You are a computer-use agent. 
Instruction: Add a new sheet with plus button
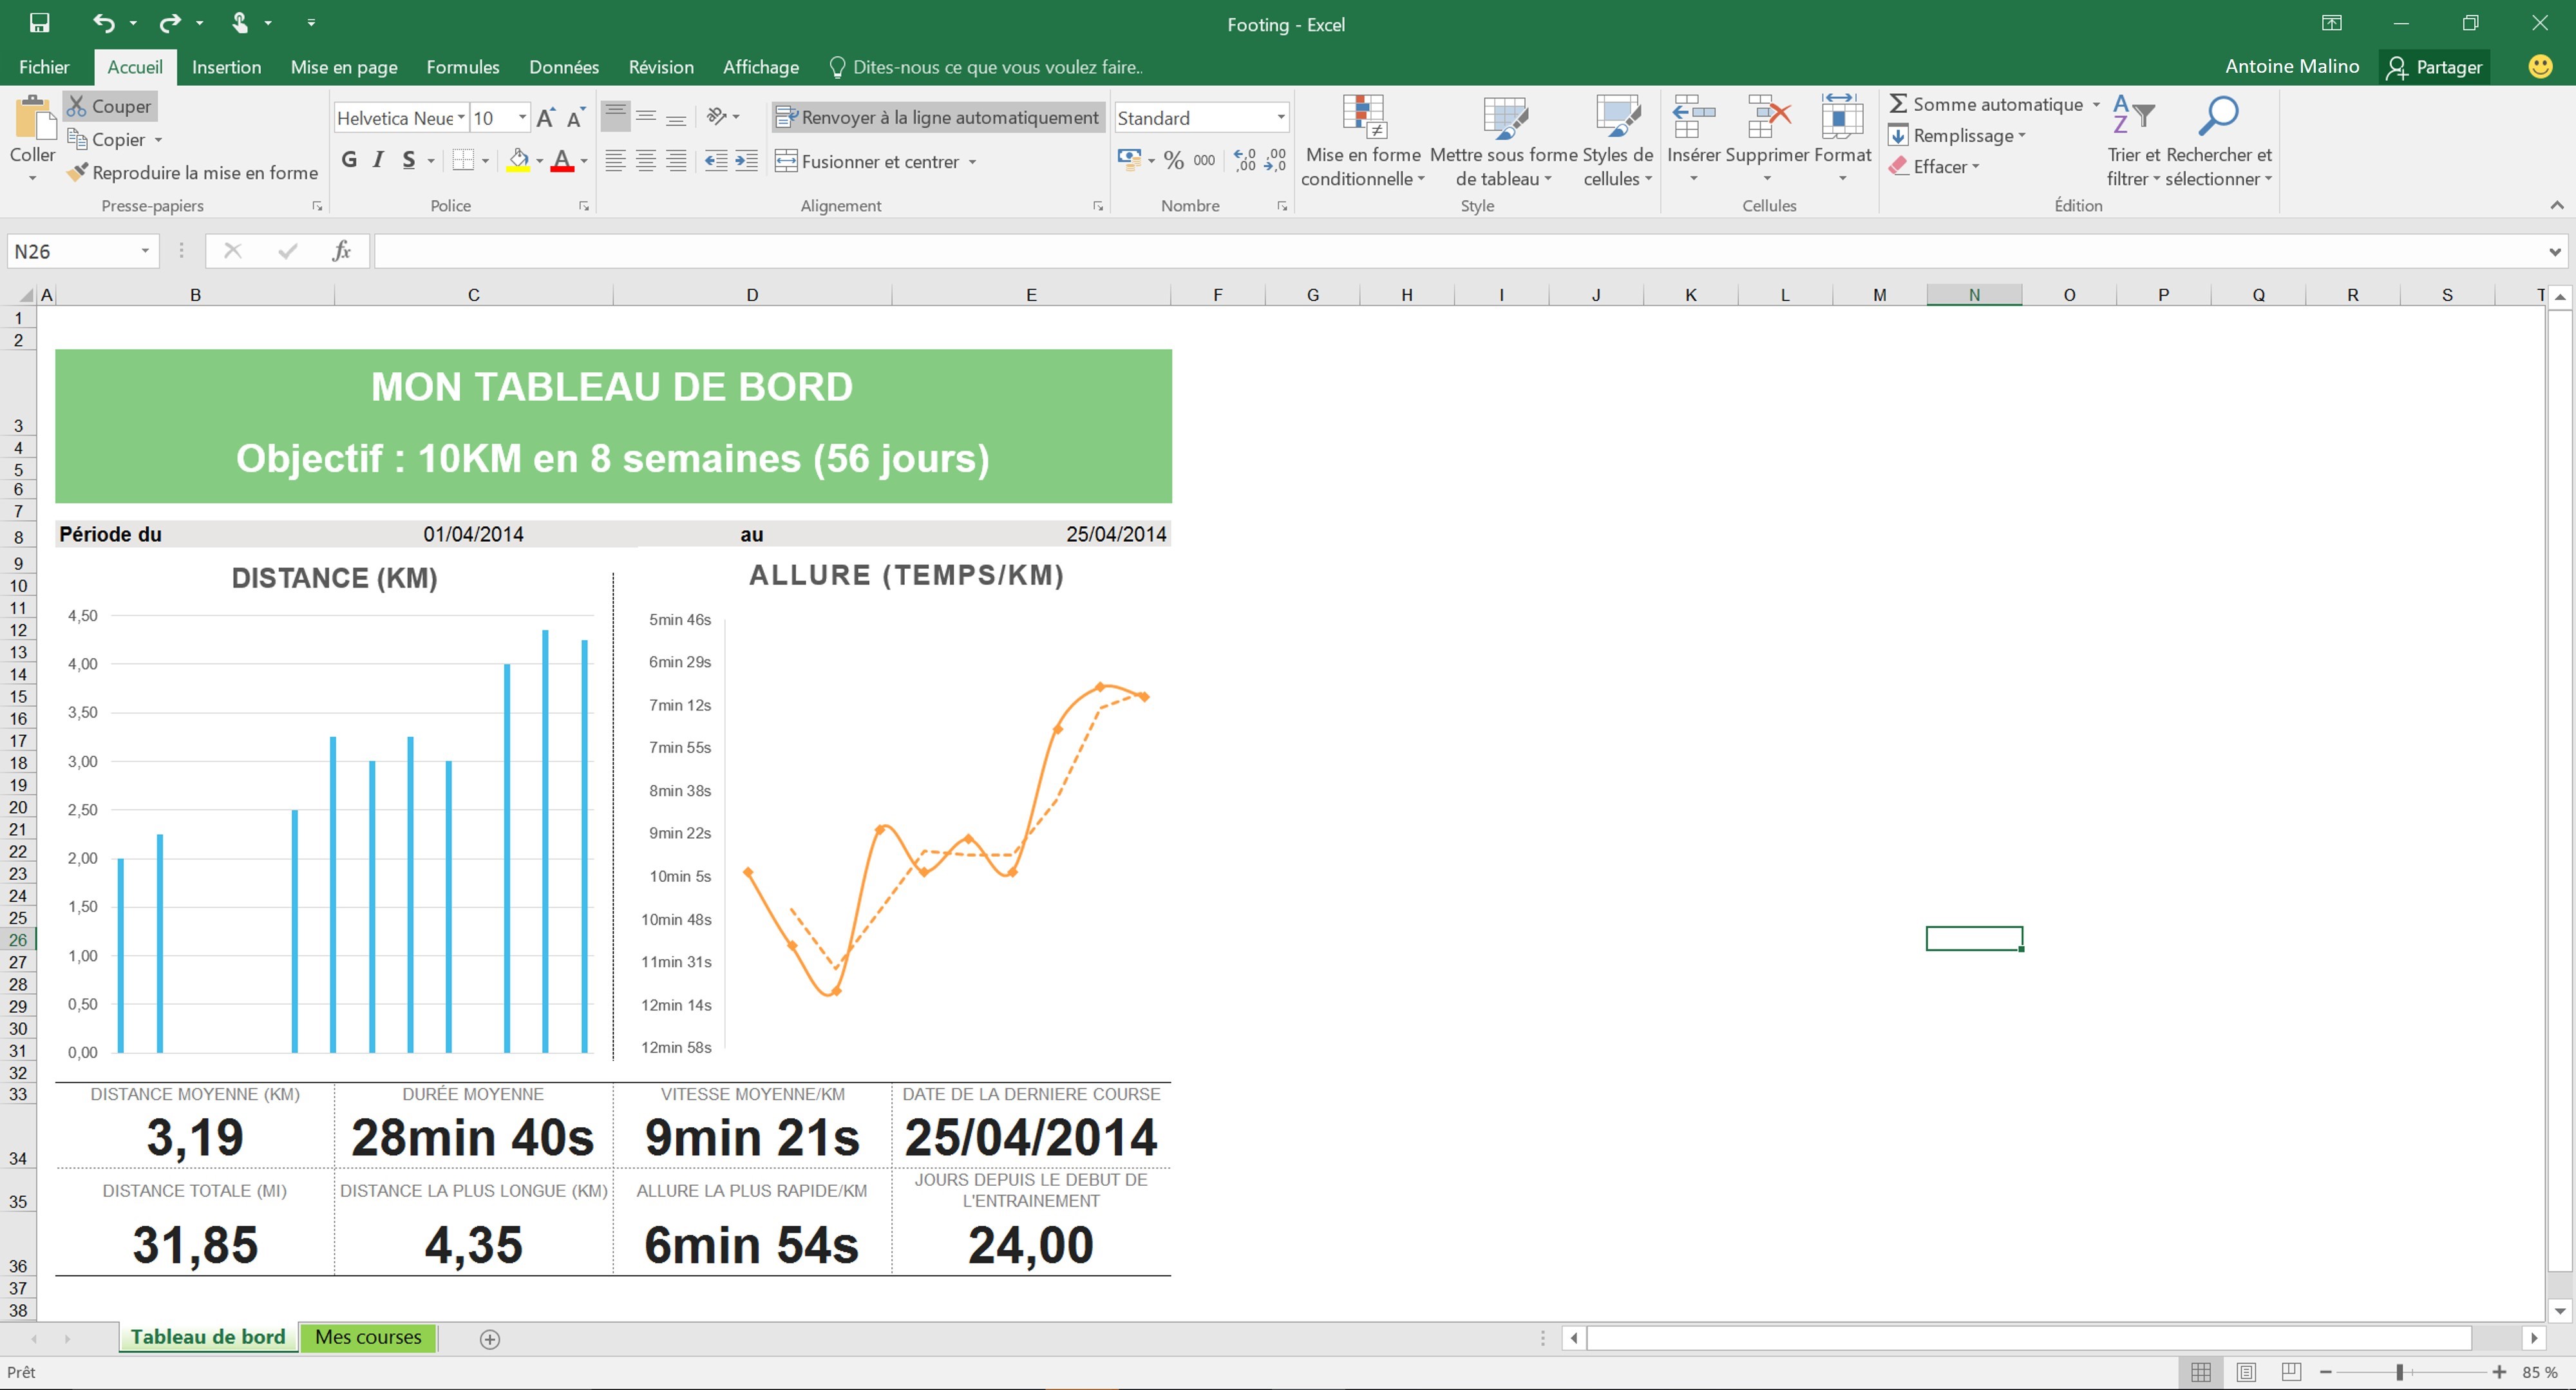pyautogui.click(x=490, y=1339)
